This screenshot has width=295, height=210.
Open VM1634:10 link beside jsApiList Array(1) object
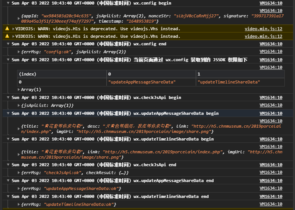271,105
